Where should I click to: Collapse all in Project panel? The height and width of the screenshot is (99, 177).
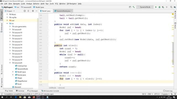[28, 11]
